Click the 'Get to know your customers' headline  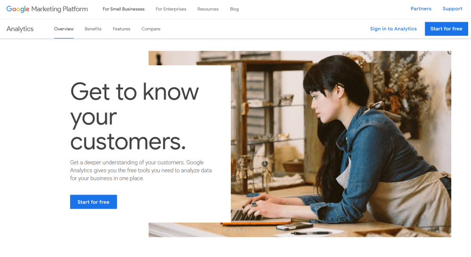pyautogui.click(x=134, y=116)
